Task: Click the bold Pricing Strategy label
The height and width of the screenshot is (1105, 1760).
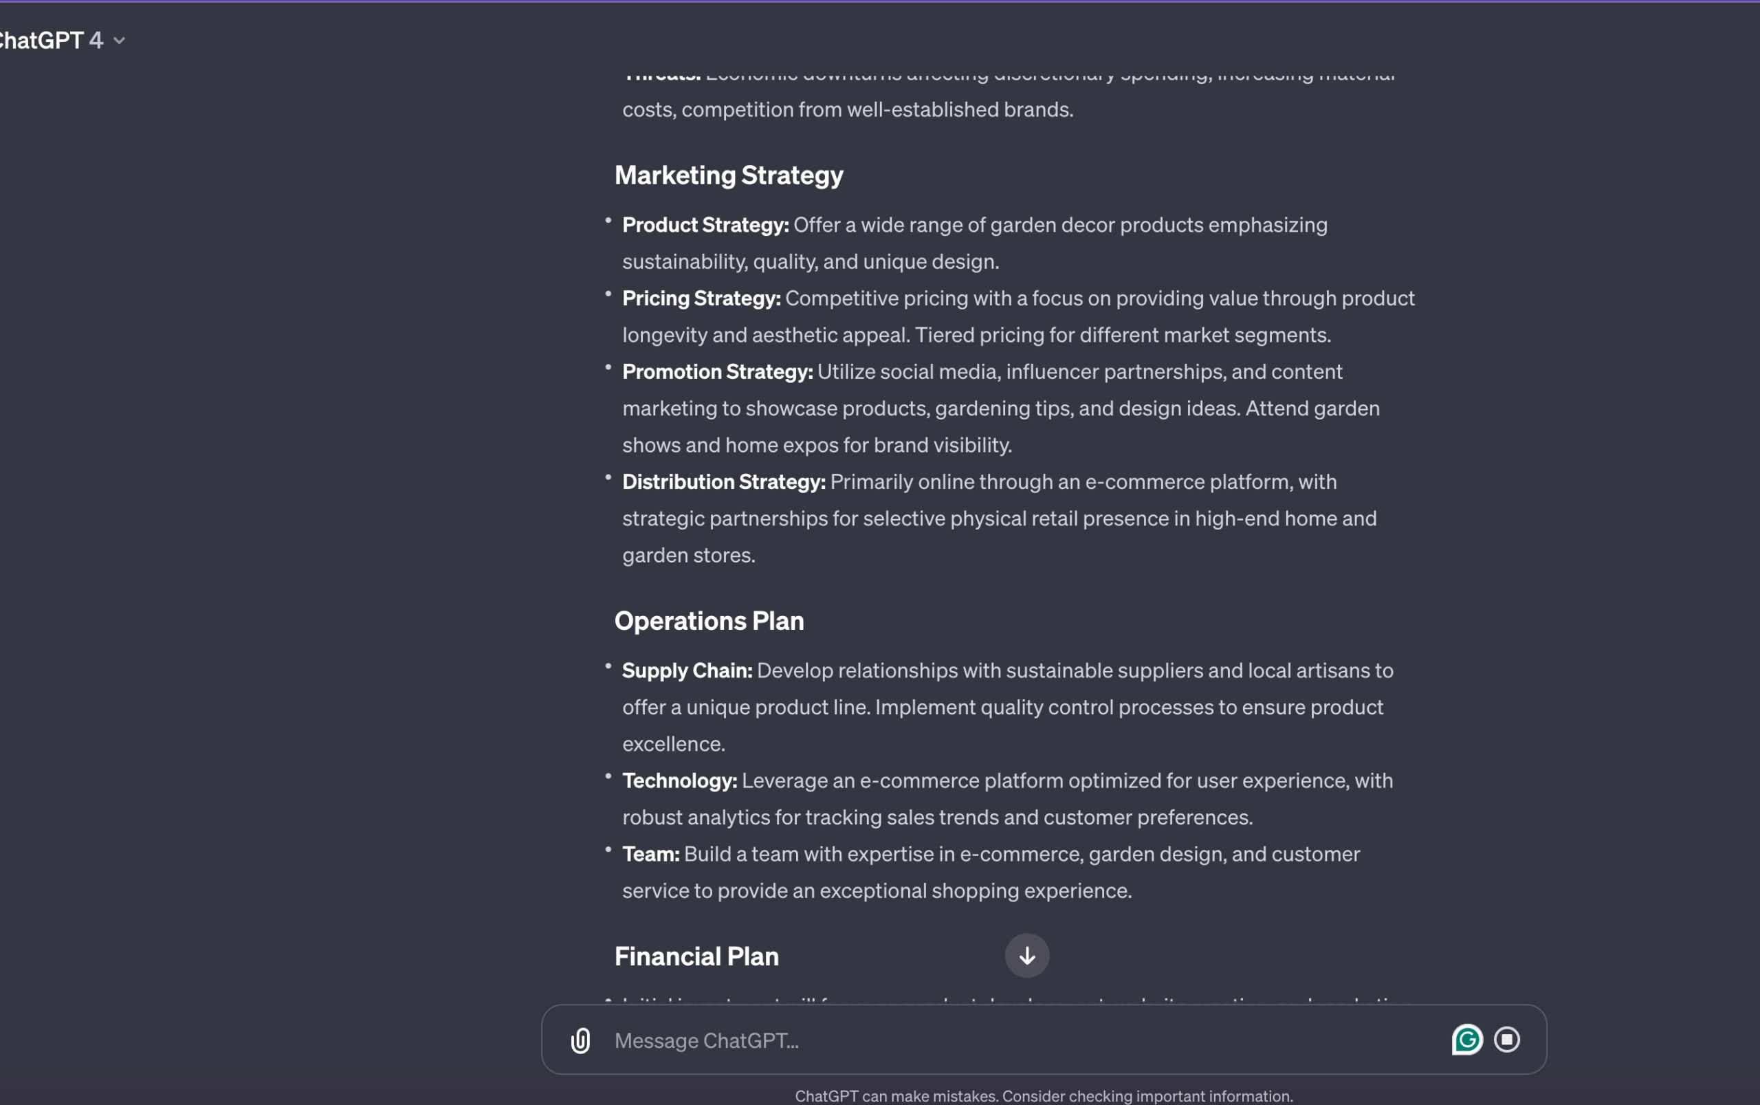Action: pyautogui.click(x=701, y=298)
